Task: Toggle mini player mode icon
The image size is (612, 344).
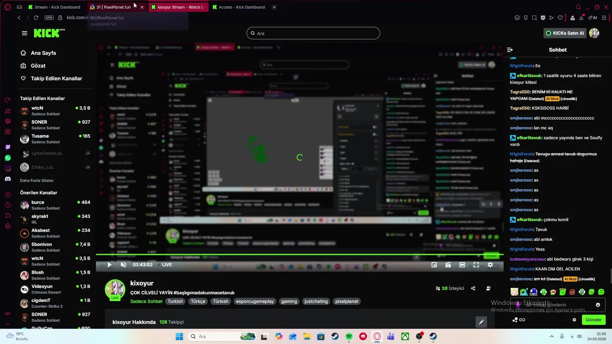Action: click(x=434, y=265)
